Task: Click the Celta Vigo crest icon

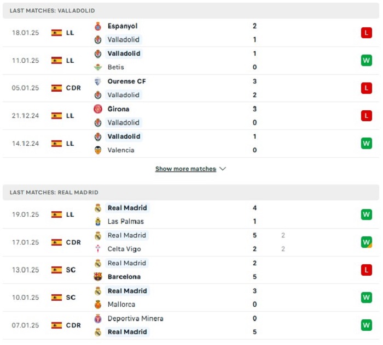Action: [98, 249]
